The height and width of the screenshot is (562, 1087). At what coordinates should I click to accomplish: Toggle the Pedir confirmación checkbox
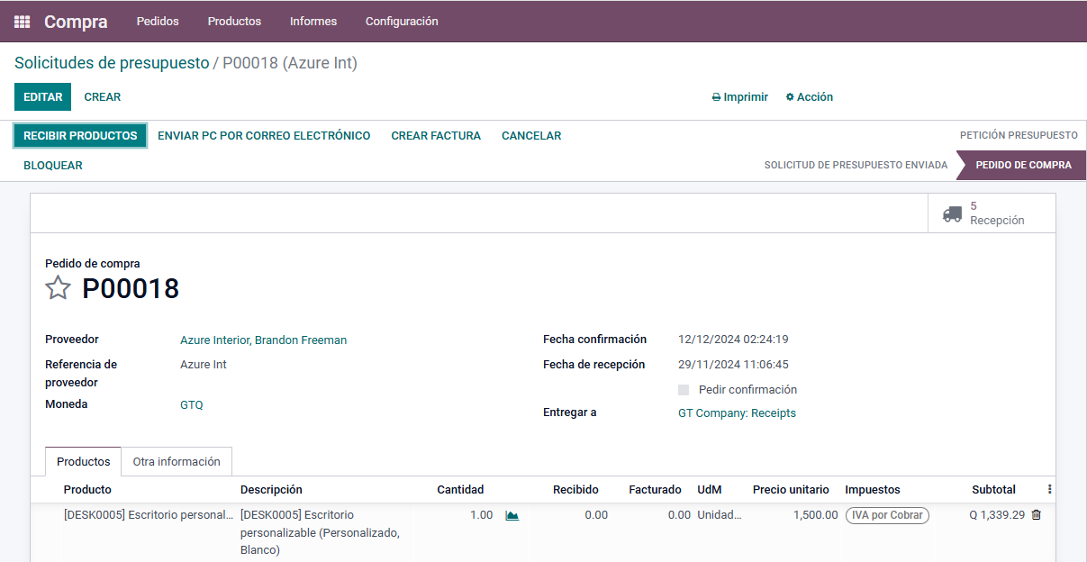point(684,390)
